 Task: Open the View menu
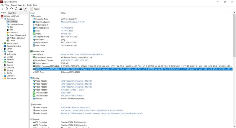(x=7, y=5)
